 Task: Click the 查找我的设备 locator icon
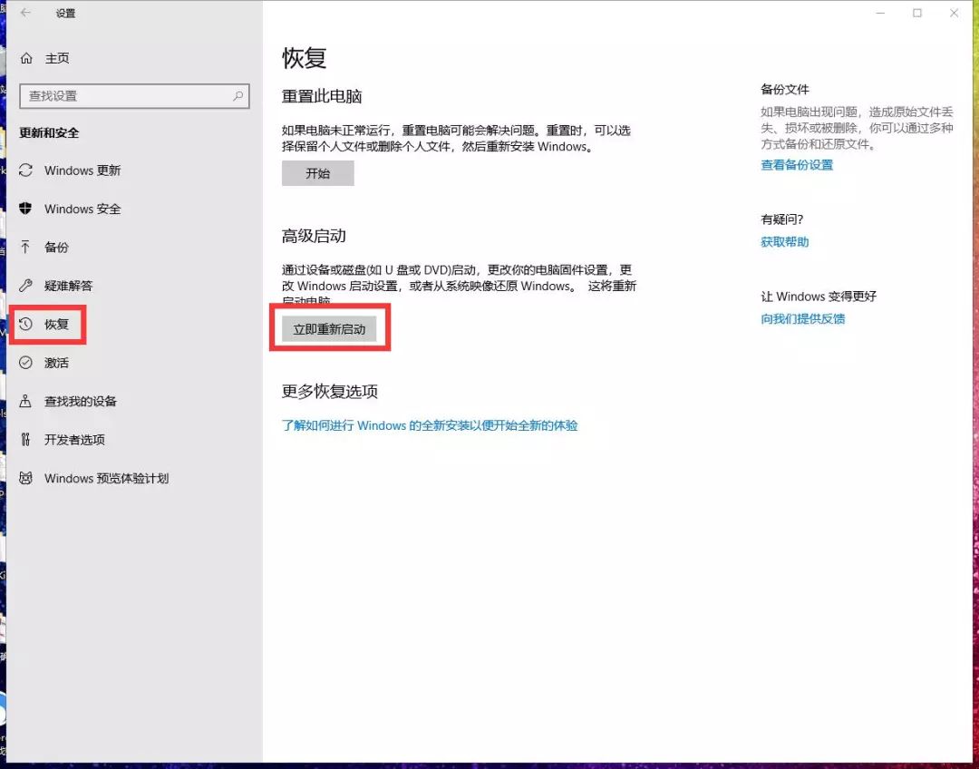pyautogui.click(x=25, y=401)
